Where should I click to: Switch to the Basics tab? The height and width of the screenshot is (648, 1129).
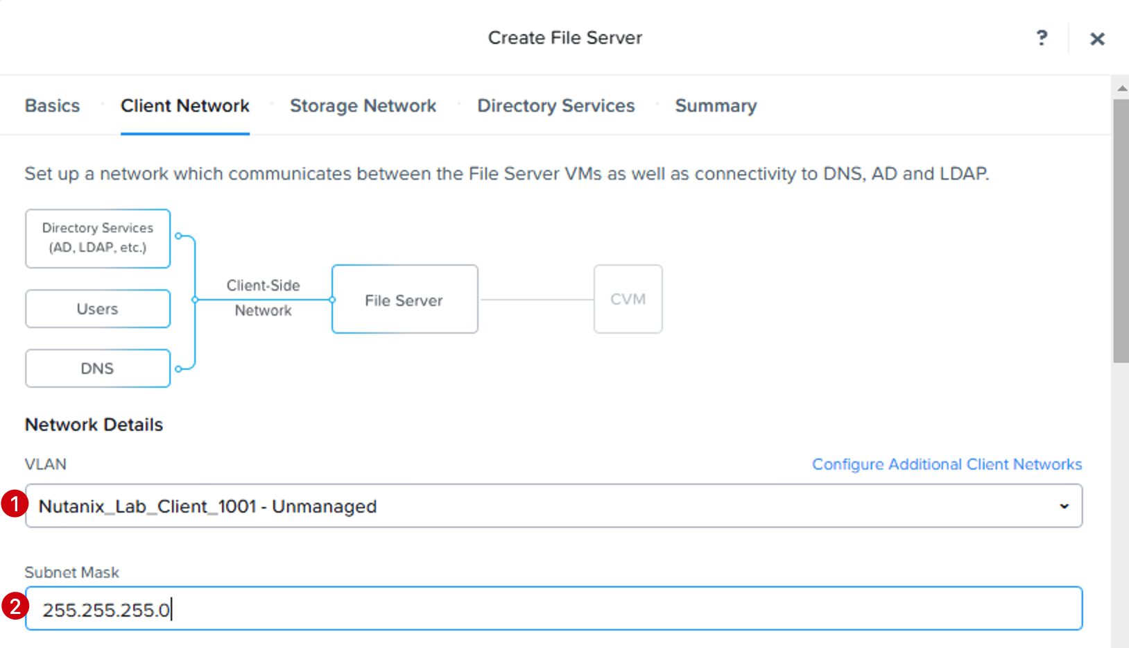53,105
